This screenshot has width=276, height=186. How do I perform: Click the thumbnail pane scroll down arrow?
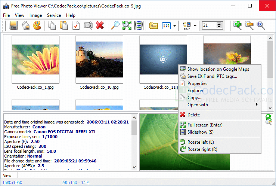tap(270, 108)
